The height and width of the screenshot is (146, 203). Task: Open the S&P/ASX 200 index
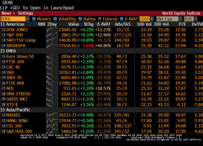19,131
